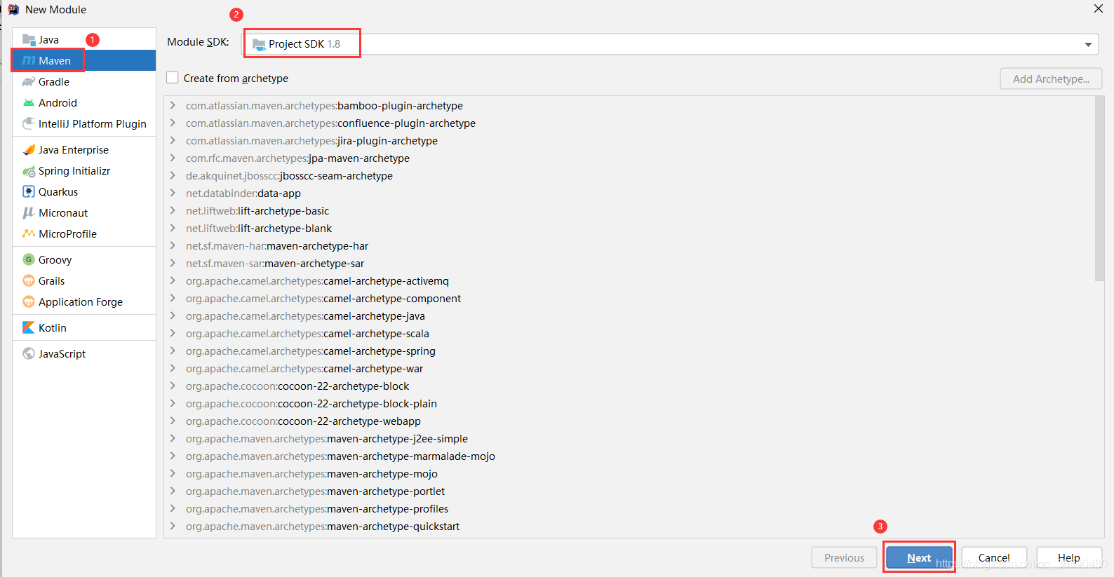Select the Groovy module type
The image size is (1114, 577).
[84, 260]
